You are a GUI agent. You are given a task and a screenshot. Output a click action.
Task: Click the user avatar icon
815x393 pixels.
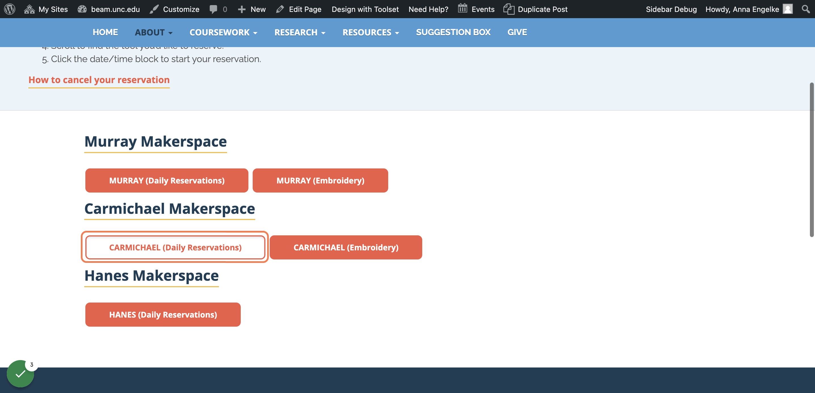pyautogui.click(x=787, y=9)
